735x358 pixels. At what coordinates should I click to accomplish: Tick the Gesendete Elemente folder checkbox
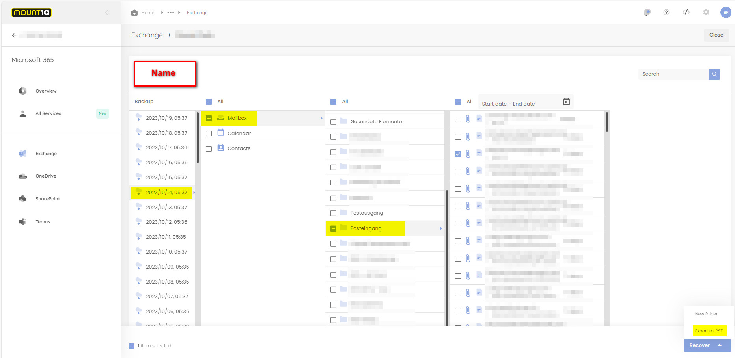click(333, 122)
